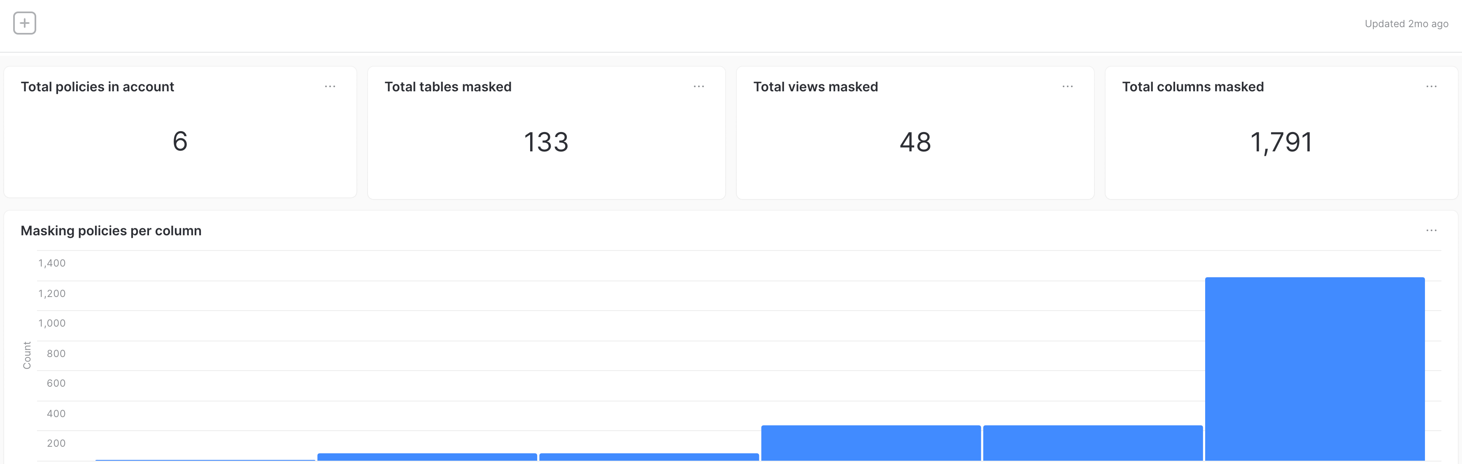The image size is (1462, 464).
Task: Click the 1,000 y-axis tick label
Action: coord(51,323)
